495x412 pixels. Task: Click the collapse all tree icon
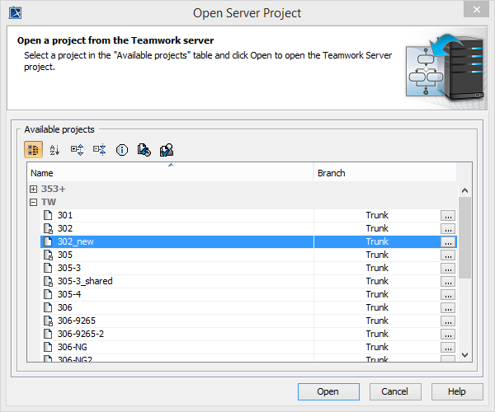(x=100, y=150)
